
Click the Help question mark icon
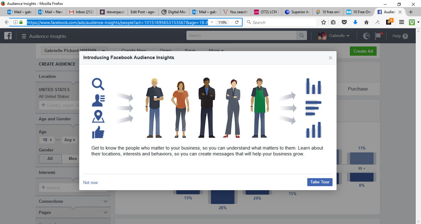point(405,36)
